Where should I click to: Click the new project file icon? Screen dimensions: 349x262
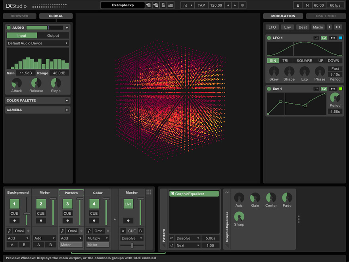click(x=163, y=5)
